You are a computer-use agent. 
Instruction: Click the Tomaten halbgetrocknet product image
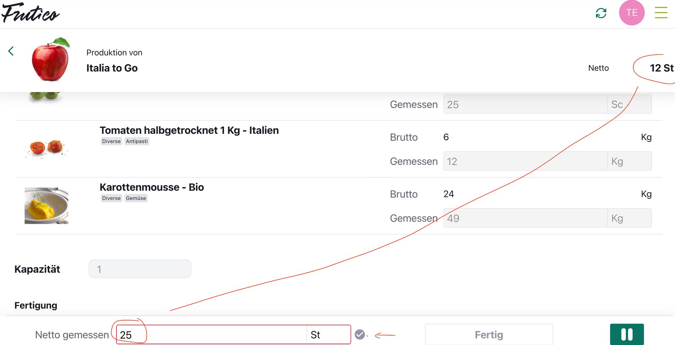click(x=46, y=148)
